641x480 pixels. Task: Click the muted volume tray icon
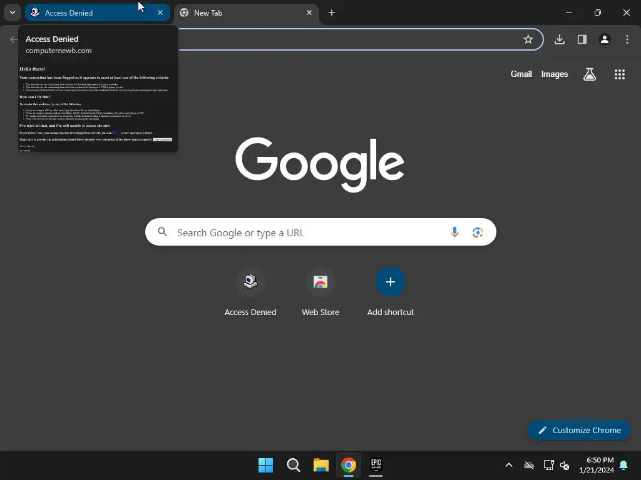pos(565,465)
